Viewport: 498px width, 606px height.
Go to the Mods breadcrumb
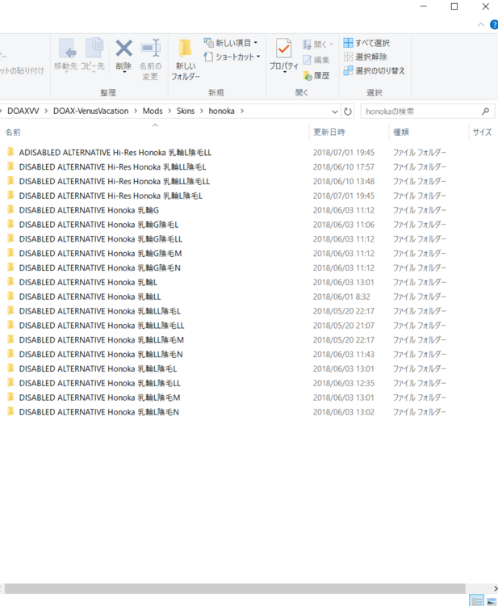click(153, 111)
